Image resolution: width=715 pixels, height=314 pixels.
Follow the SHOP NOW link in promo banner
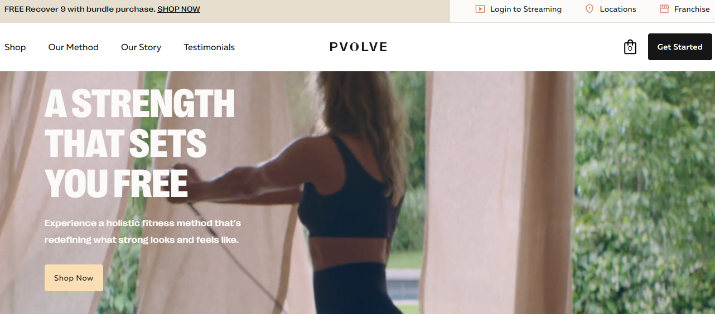[x=178, y=9]
